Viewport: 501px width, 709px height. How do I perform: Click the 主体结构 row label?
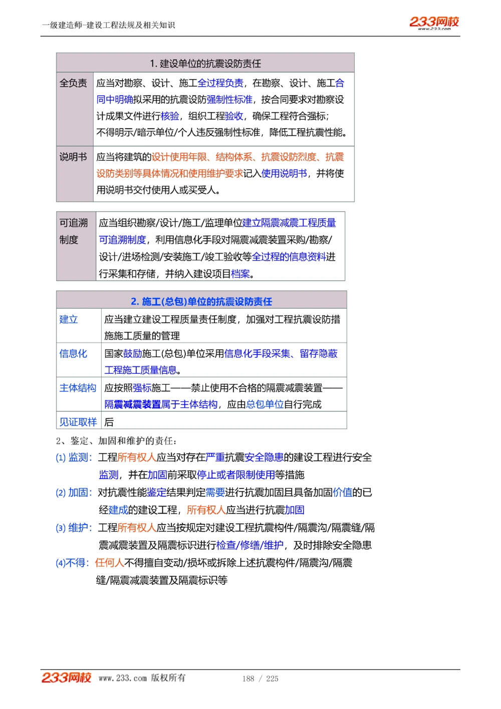[77, 388]
